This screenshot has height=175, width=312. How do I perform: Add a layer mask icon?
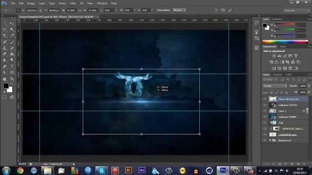[280, 164]
